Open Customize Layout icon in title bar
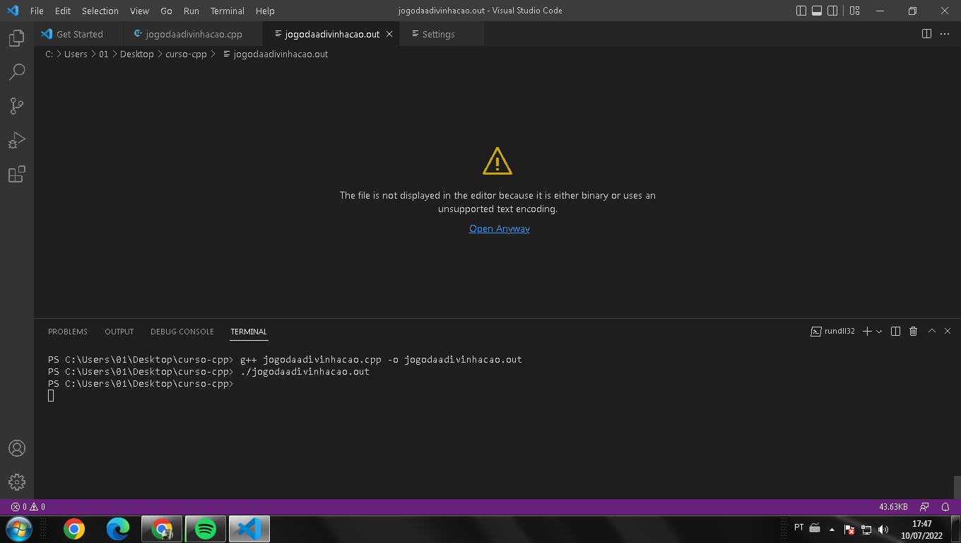 (854, 11)
